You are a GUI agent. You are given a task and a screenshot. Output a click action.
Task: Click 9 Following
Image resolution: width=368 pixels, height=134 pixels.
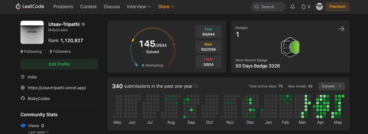point(31,51)
